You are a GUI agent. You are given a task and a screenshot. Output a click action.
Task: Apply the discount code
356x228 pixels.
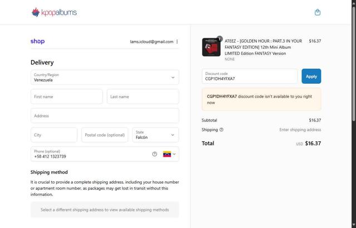(x=311, y=77)
